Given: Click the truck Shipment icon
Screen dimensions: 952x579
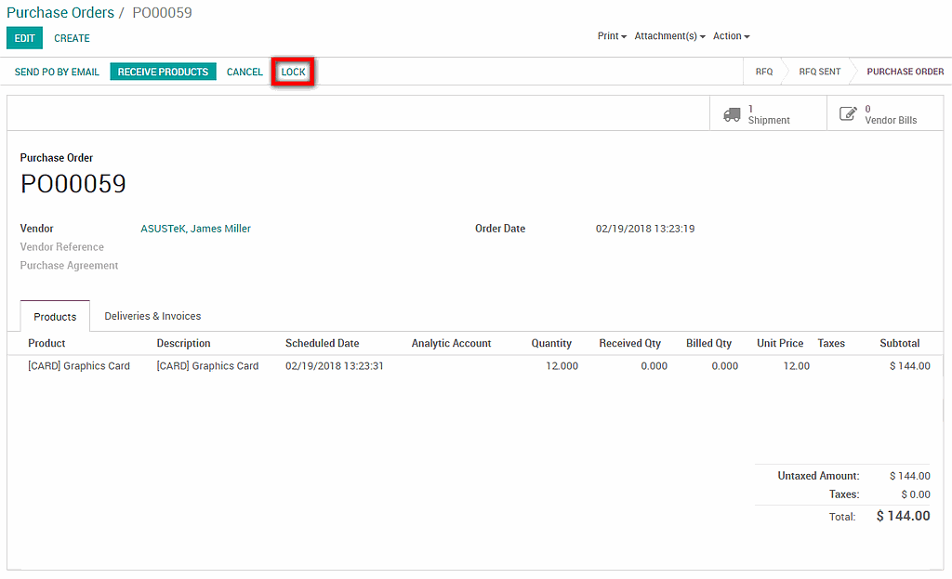Looking at the screenshot, I should tap(732, 114).
